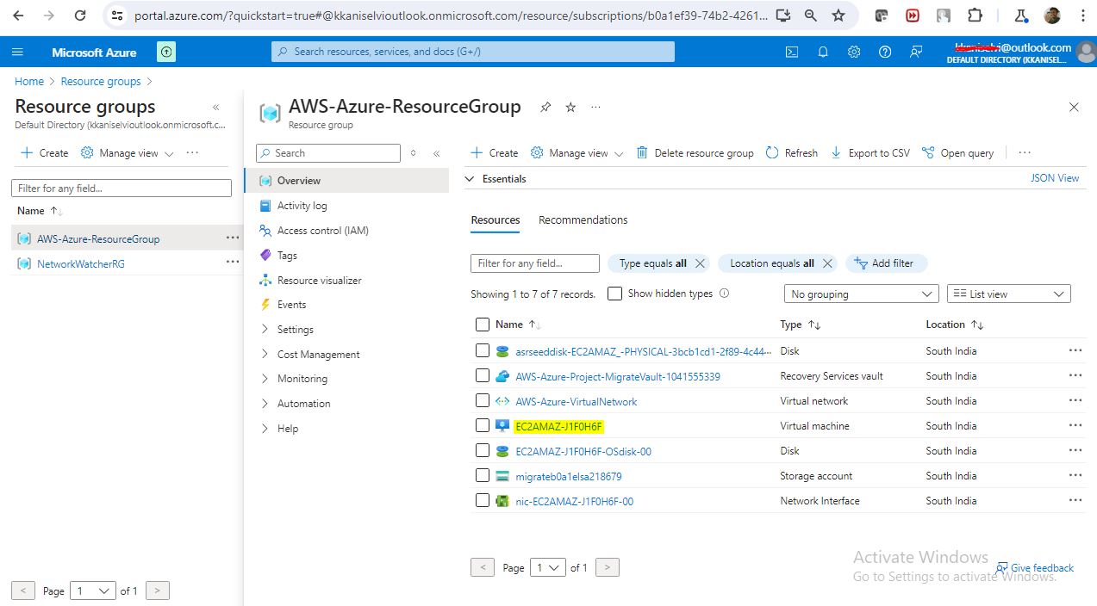
Task: Close the resource group blade
Action: point(1074,107)
